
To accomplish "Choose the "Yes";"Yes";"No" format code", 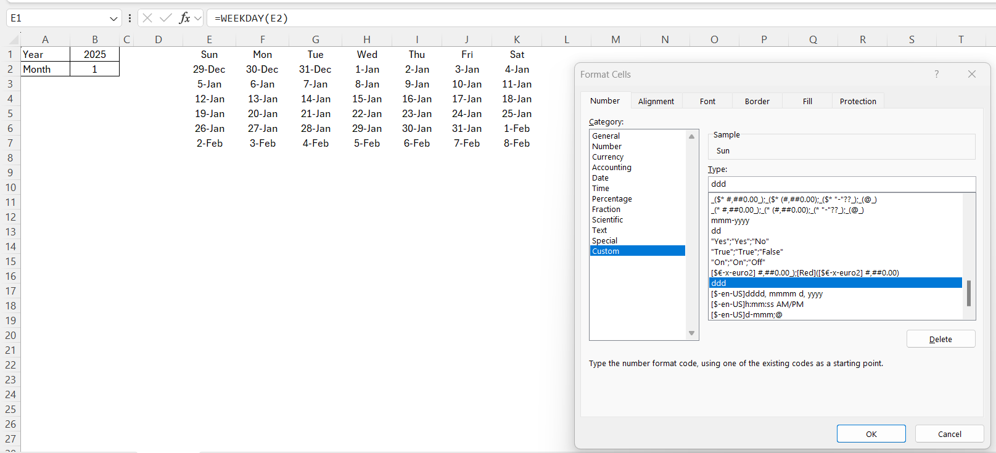I will pos(835,241).
